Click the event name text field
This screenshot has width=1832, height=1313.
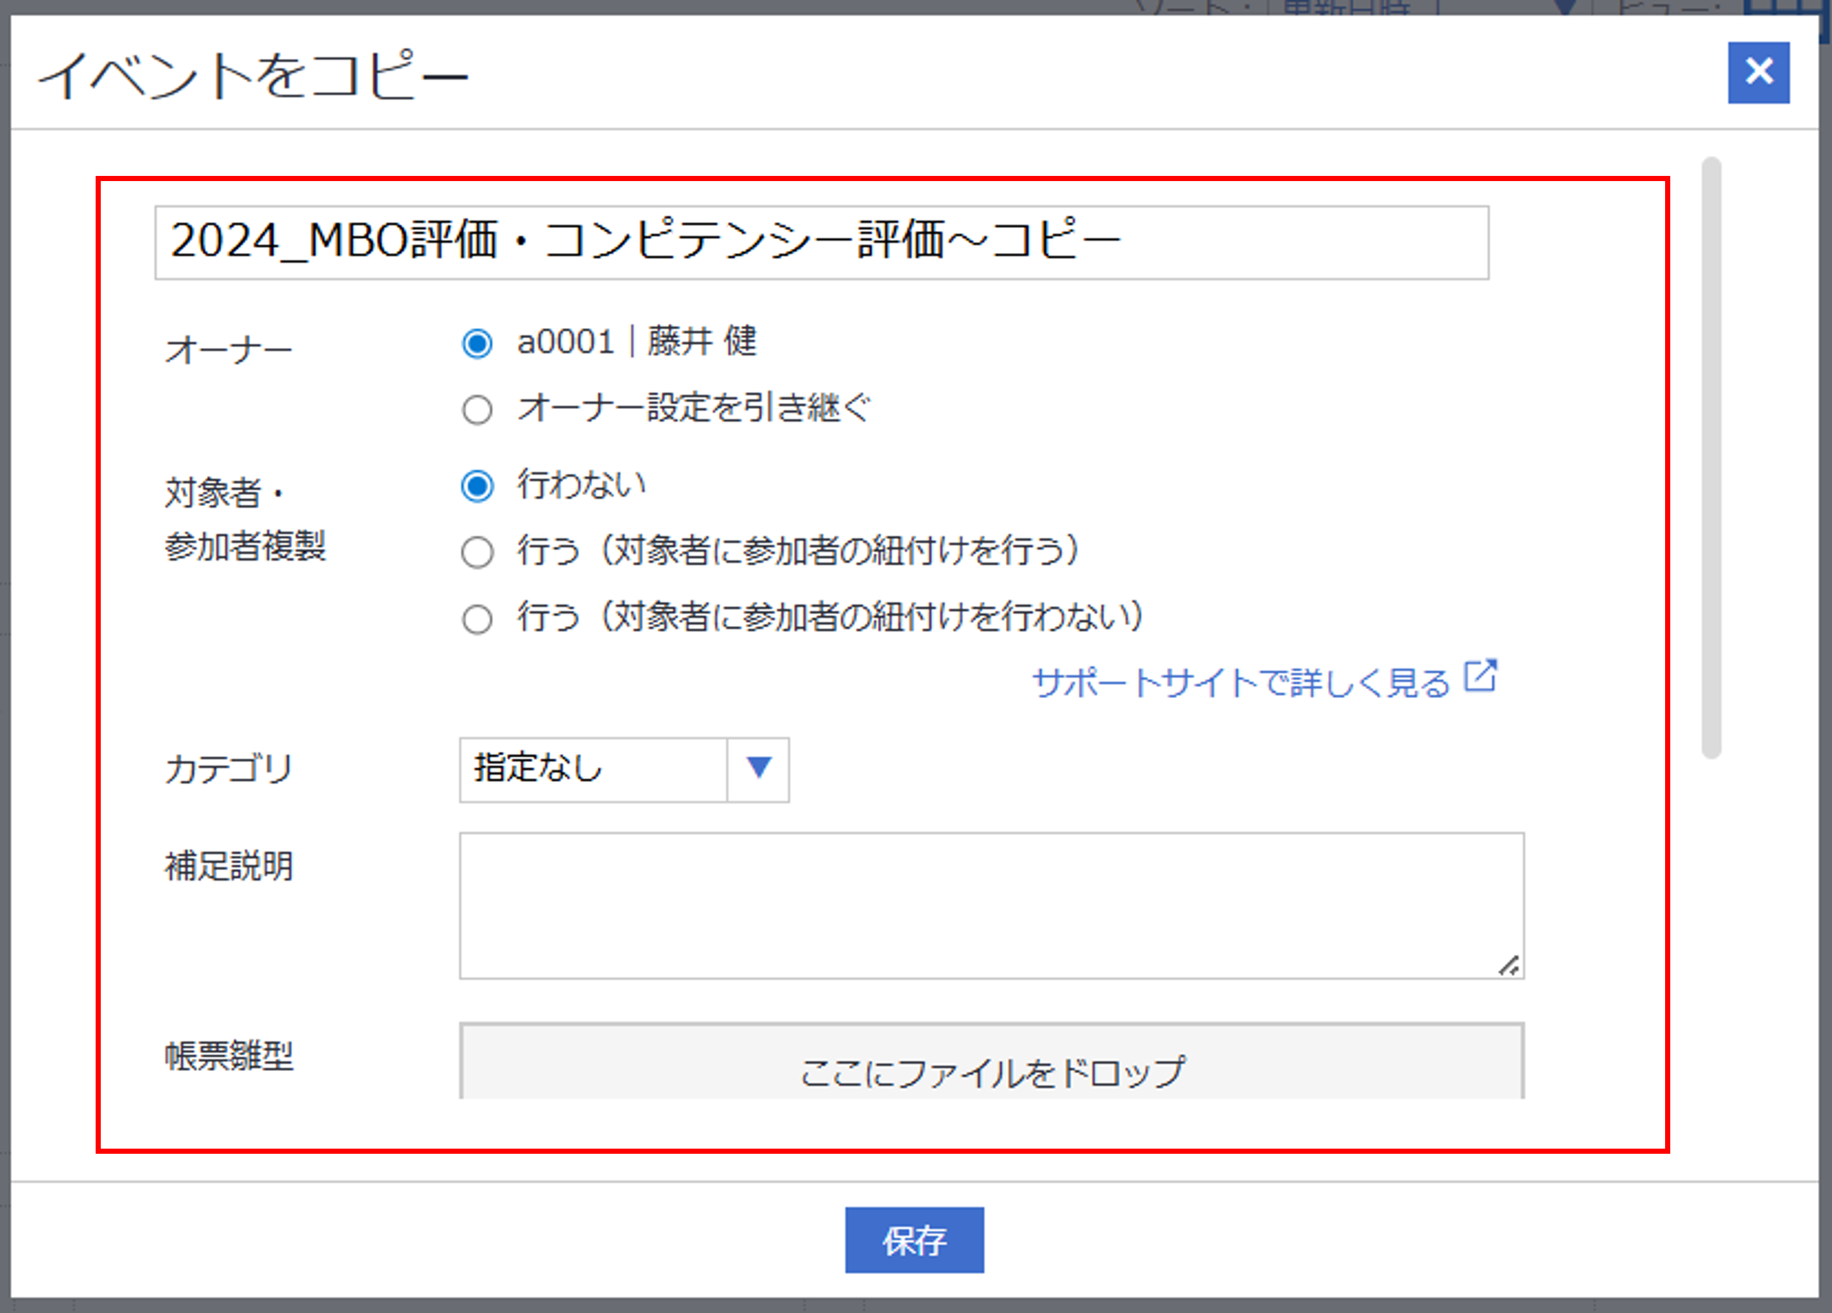821,243
